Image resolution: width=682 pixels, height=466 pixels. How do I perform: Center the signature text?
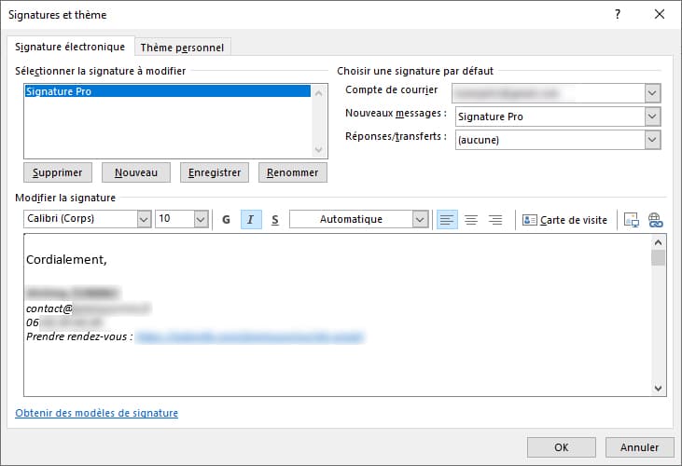[x=471, y=220]
